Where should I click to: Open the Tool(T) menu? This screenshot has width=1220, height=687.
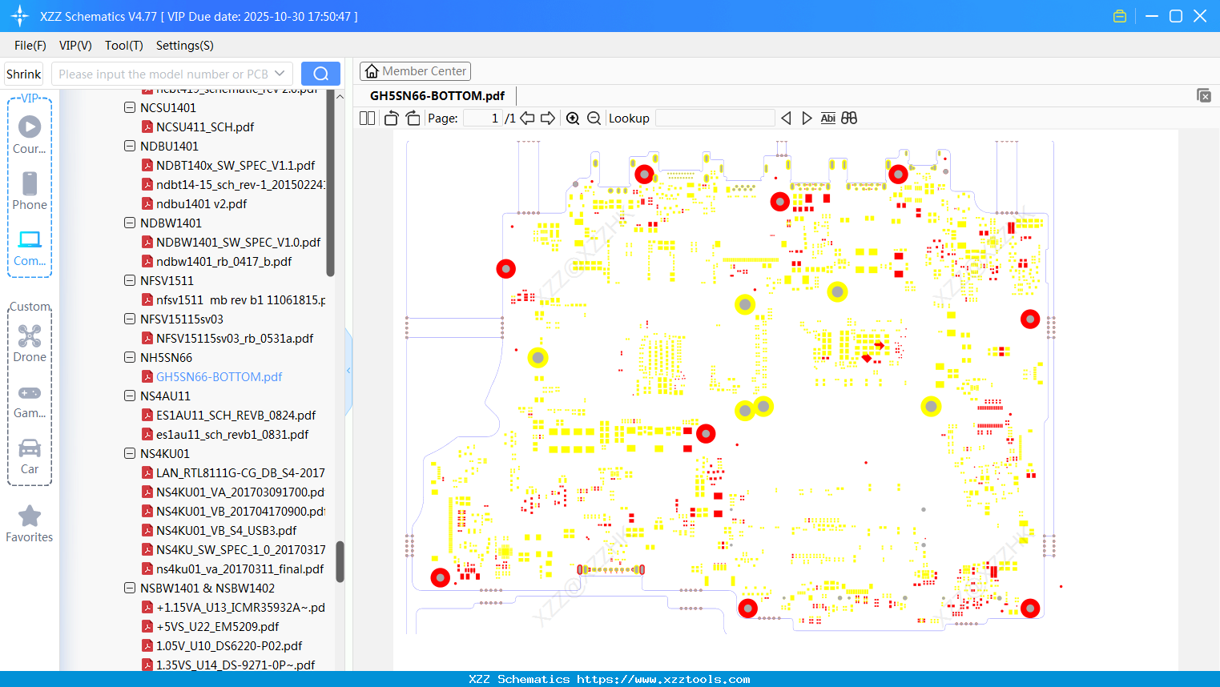[123, 46]
